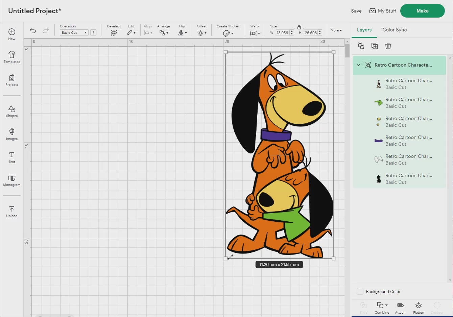Click the Group layers icon

pos(361,46)
